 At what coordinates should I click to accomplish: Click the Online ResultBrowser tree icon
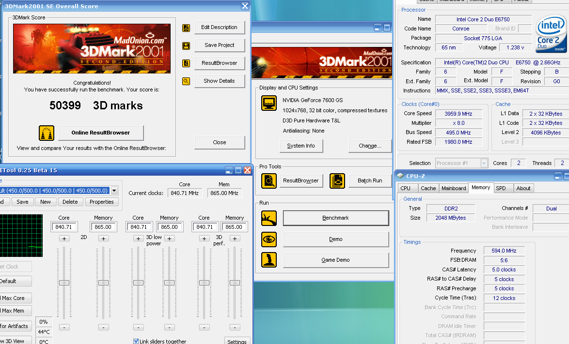point(47,133)
